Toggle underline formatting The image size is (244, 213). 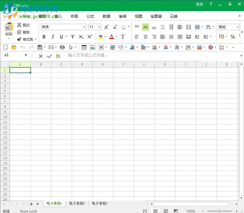coord(61,37)
